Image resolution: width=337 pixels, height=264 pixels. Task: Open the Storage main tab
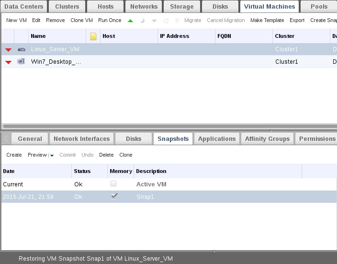tap(181, 7)
